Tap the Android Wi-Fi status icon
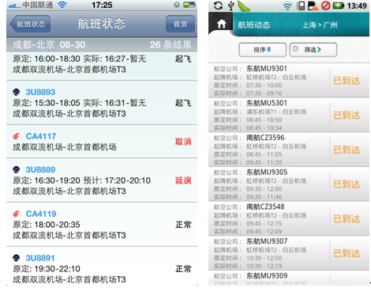The image size is (371, 288). pos(287,6)
